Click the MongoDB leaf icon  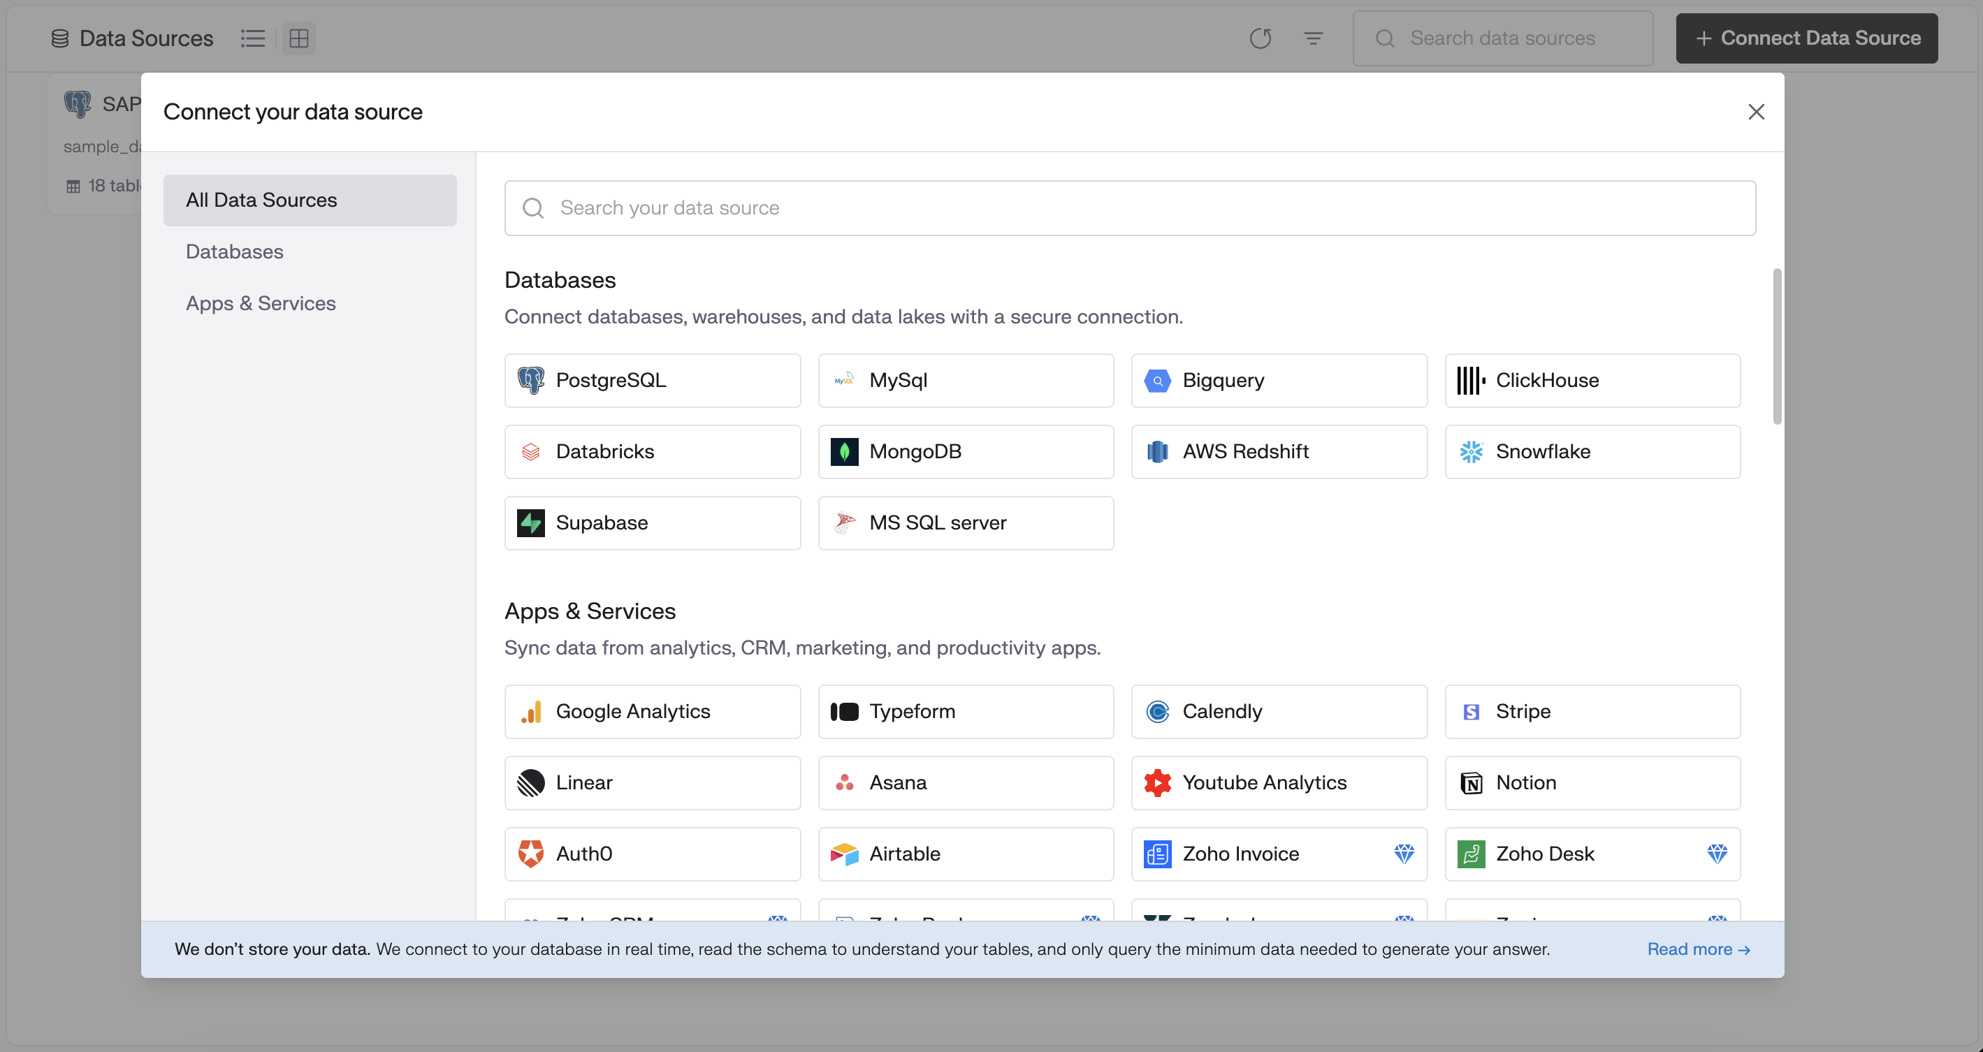pyautogui.click(x=843, y=452)
